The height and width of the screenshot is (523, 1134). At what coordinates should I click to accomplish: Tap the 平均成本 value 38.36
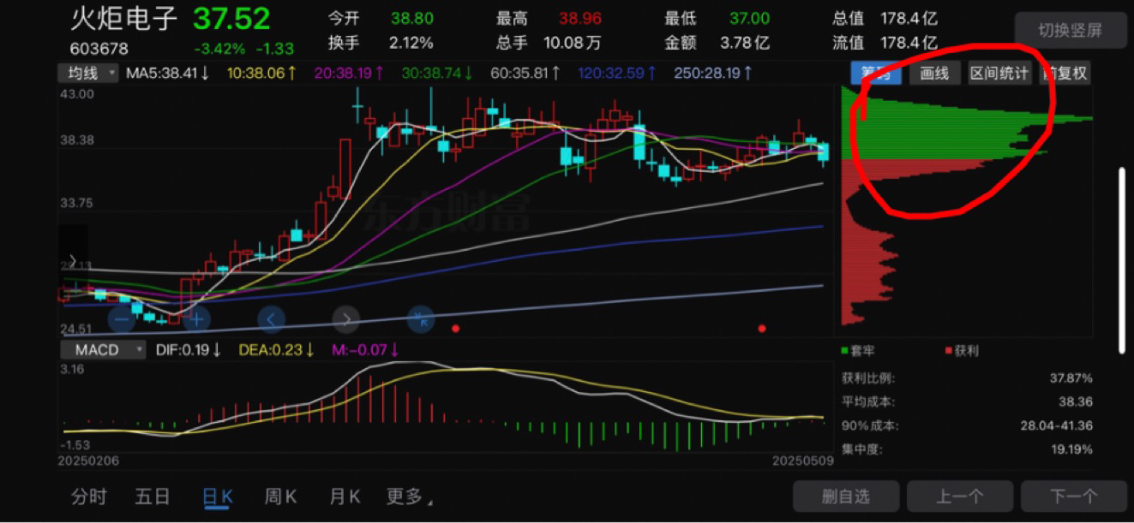point(1076,401)
